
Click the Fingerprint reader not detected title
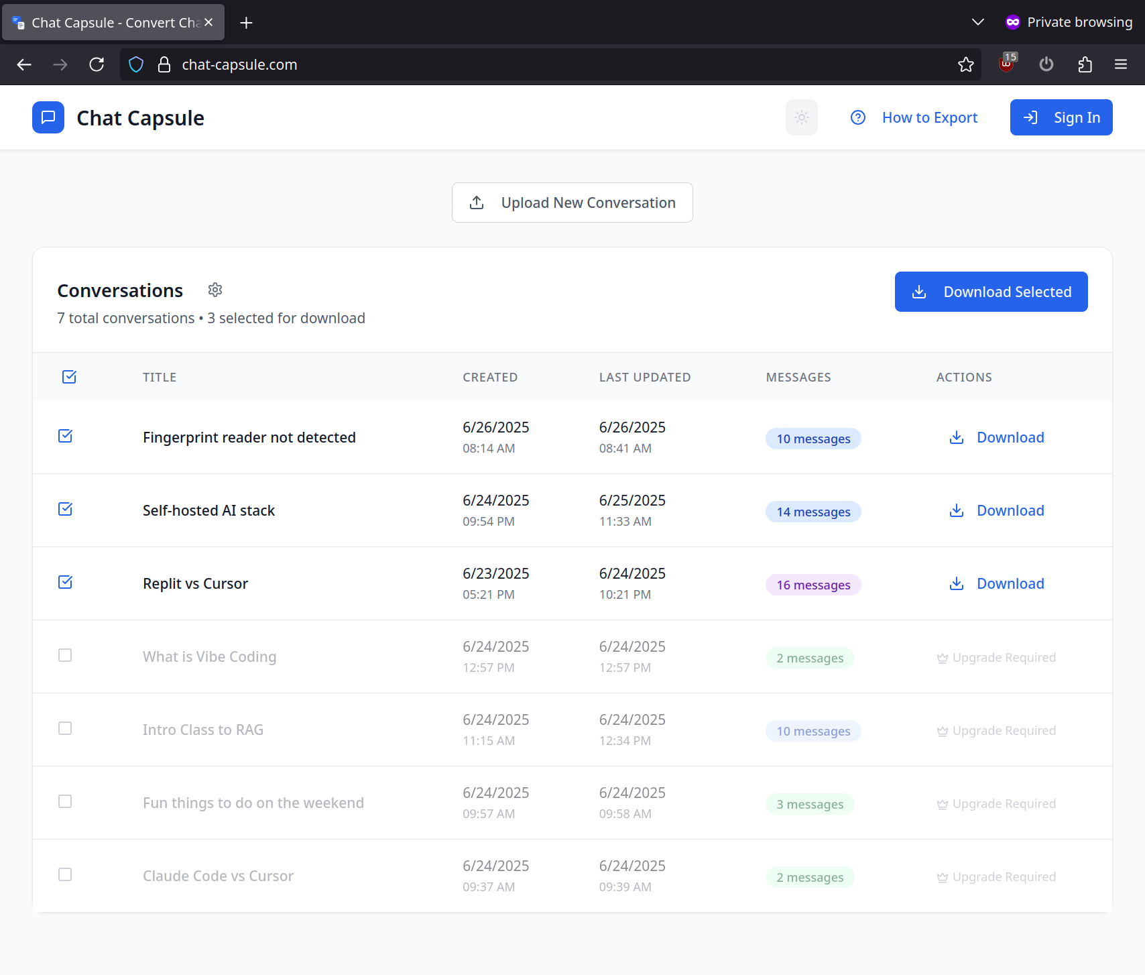click(x=249, y=437)
